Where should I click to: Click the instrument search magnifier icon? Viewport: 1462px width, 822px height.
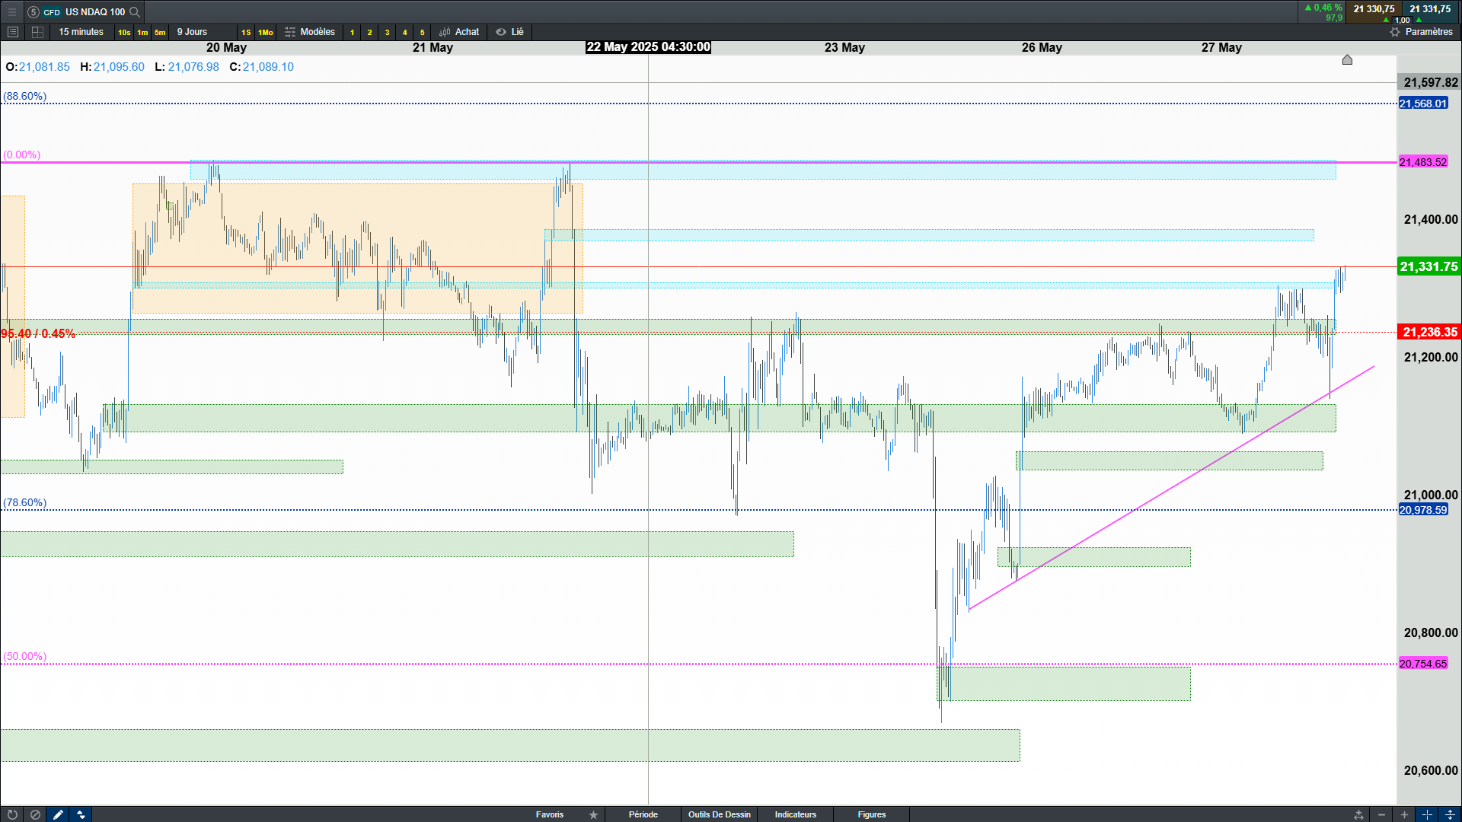[x=135, y=11]
